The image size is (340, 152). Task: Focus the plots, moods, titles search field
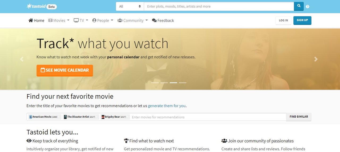[x=219, y=6]
